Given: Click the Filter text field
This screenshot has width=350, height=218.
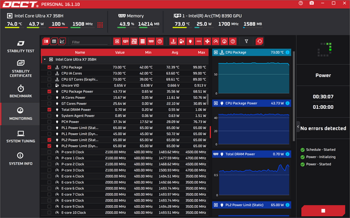Looking at the screenshot, I should coord(89,42).
